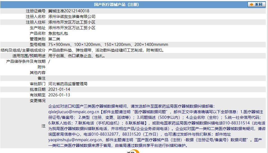
Task: Click email address qixiejiucuo@nmpaic.org.cn
Action: point(74,112)
